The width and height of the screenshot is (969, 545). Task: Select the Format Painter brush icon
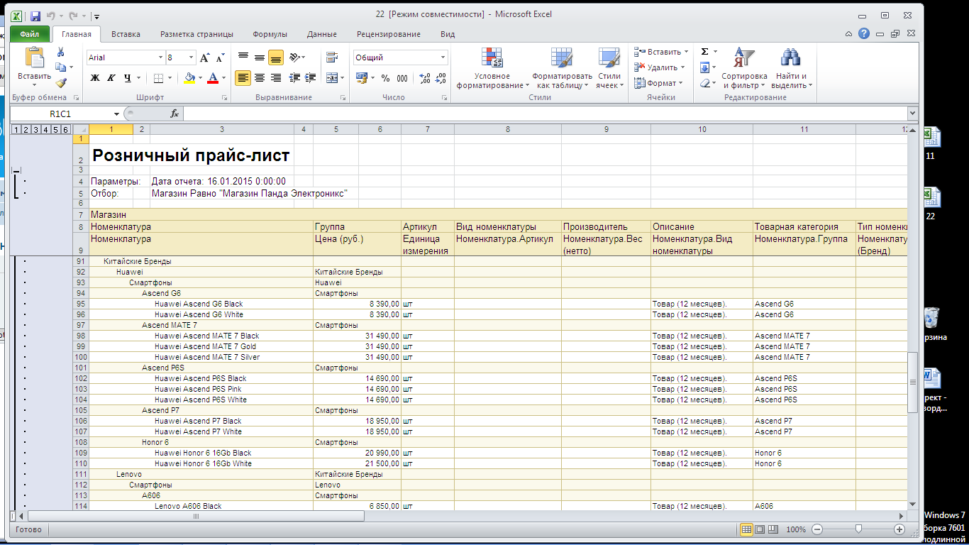click(61, 82)
